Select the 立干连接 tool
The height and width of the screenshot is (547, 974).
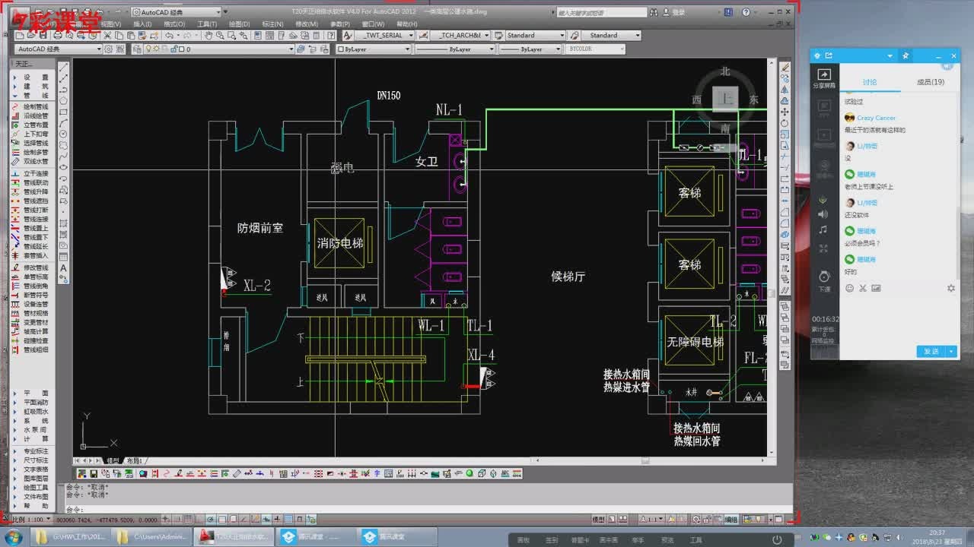[30, 174]
